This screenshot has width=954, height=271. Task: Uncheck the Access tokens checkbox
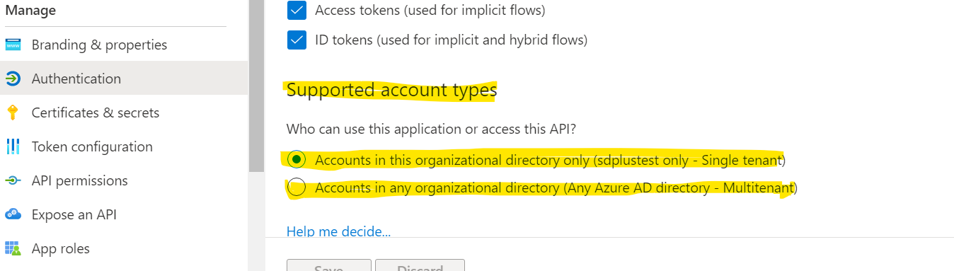(x=297, y=11)
